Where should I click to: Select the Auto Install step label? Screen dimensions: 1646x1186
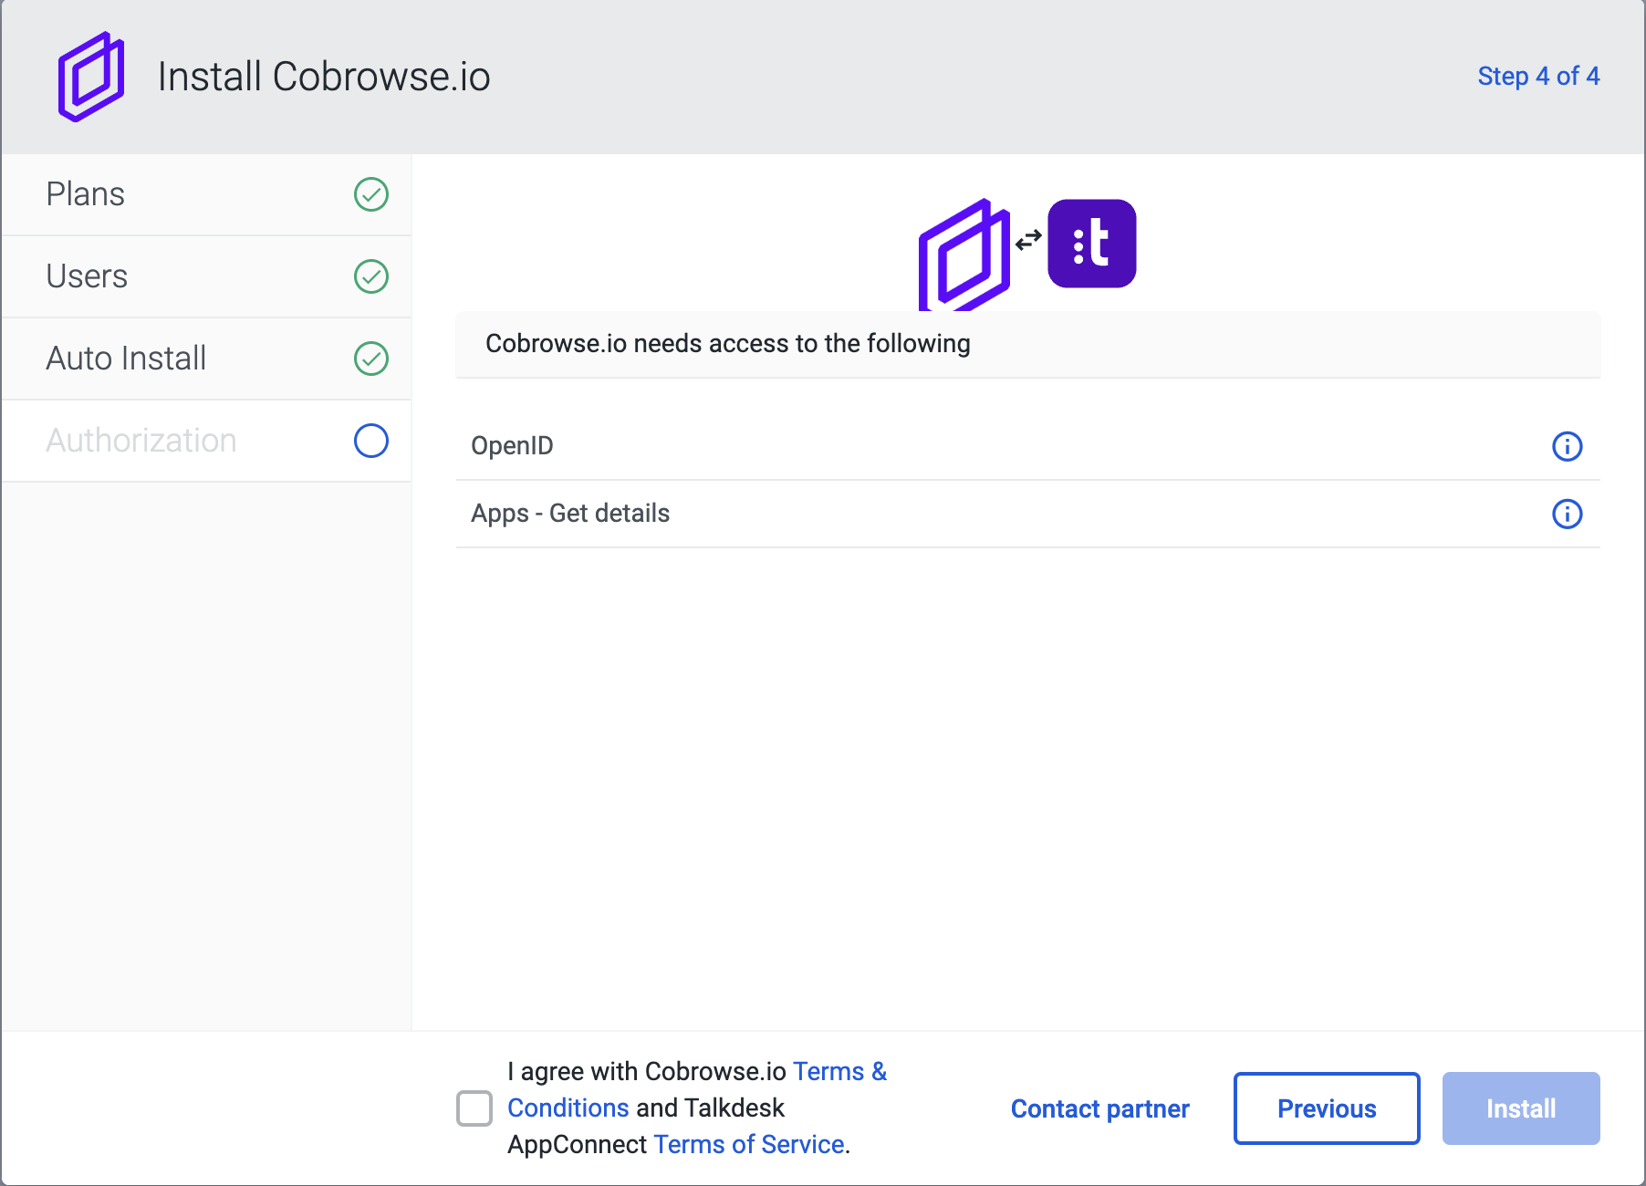126,359
